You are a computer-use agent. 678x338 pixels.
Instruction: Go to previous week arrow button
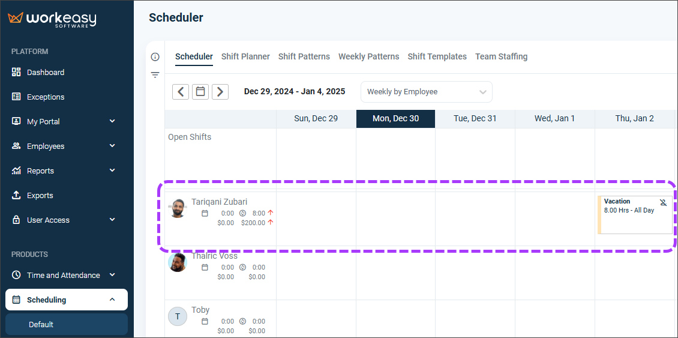[x=181, y=92]
